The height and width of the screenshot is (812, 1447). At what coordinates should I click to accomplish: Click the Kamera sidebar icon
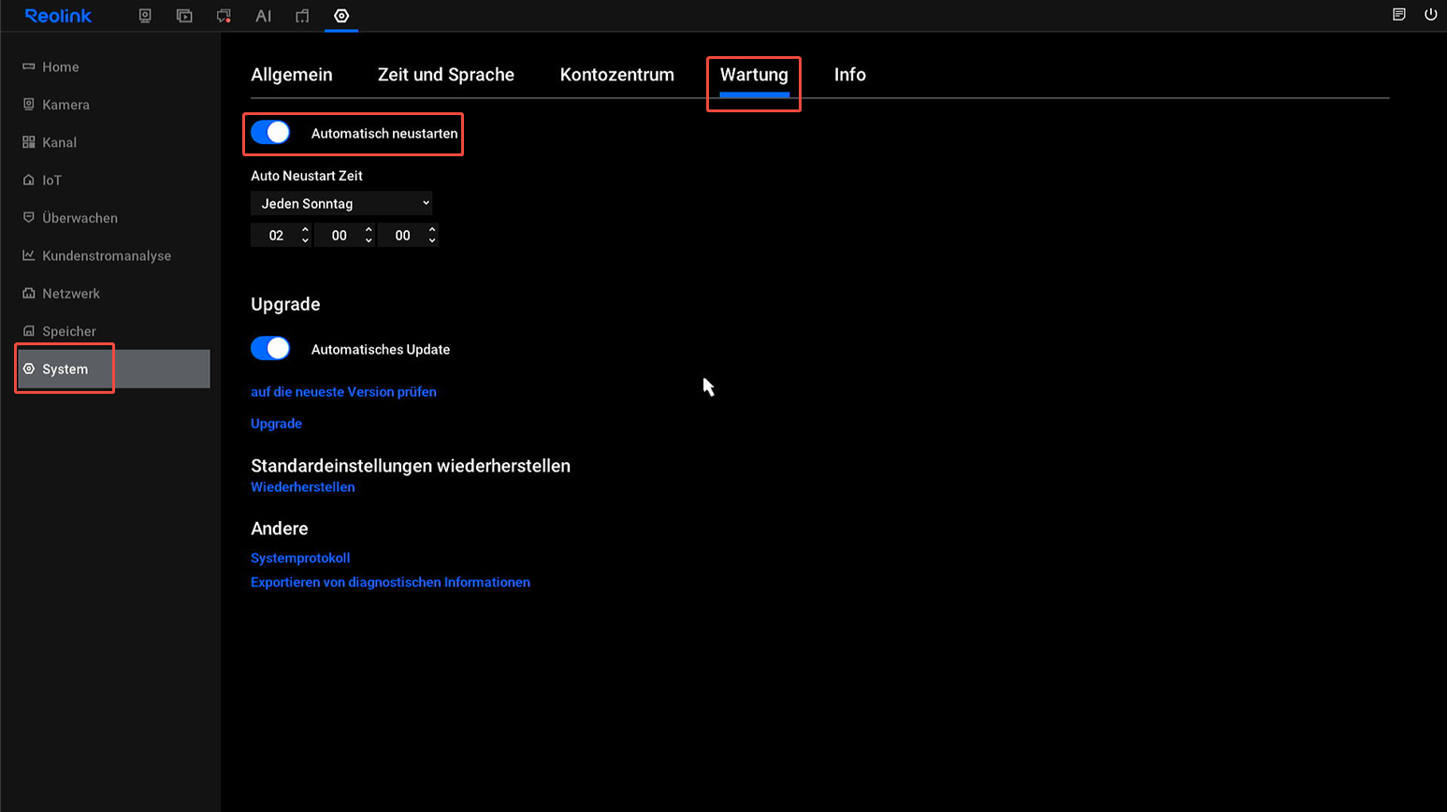(29, 104)
